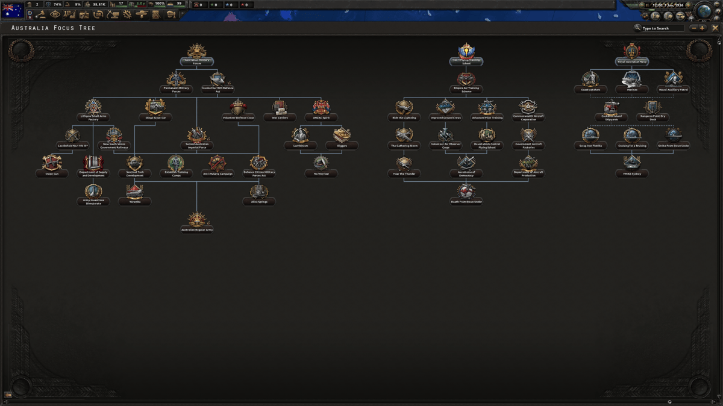Pick the Lithgow Small Arms Factory focus
723x406 pixels.
click(93, 110)
